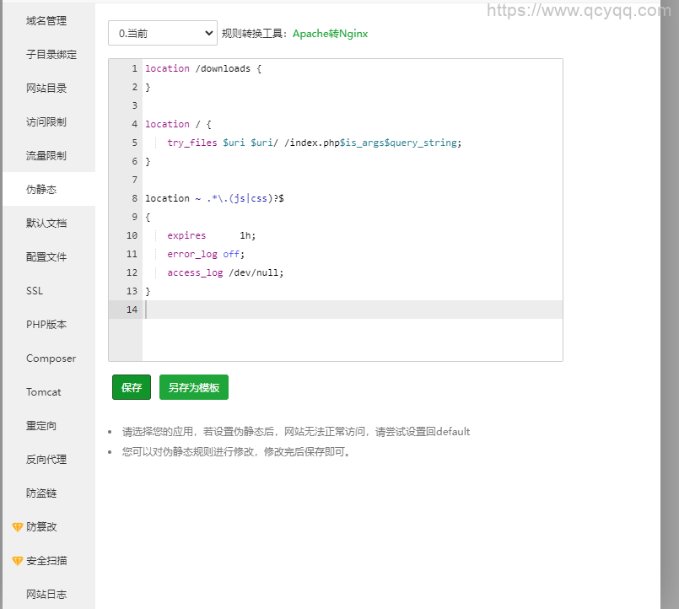Viewport: 679px width, 609px height.
Task: Click the diamond icon beside 防篡改
Action: [x=17, y=527]
